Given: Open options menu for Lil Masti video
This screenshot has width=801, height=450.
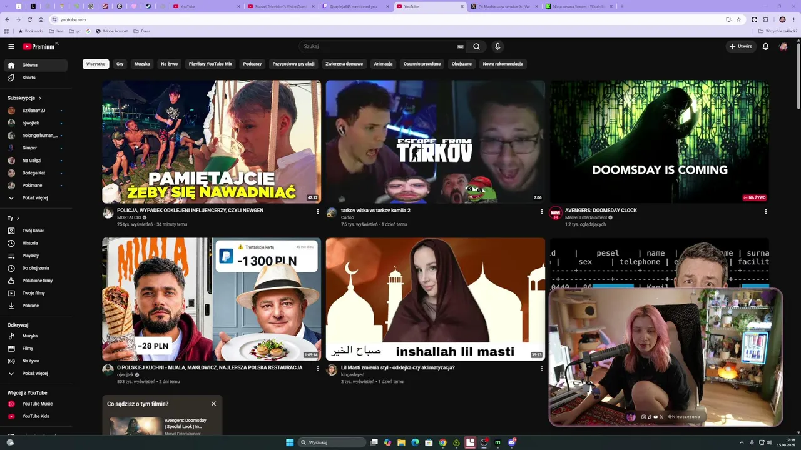Looking at the screenshot, I should (541, 369).
